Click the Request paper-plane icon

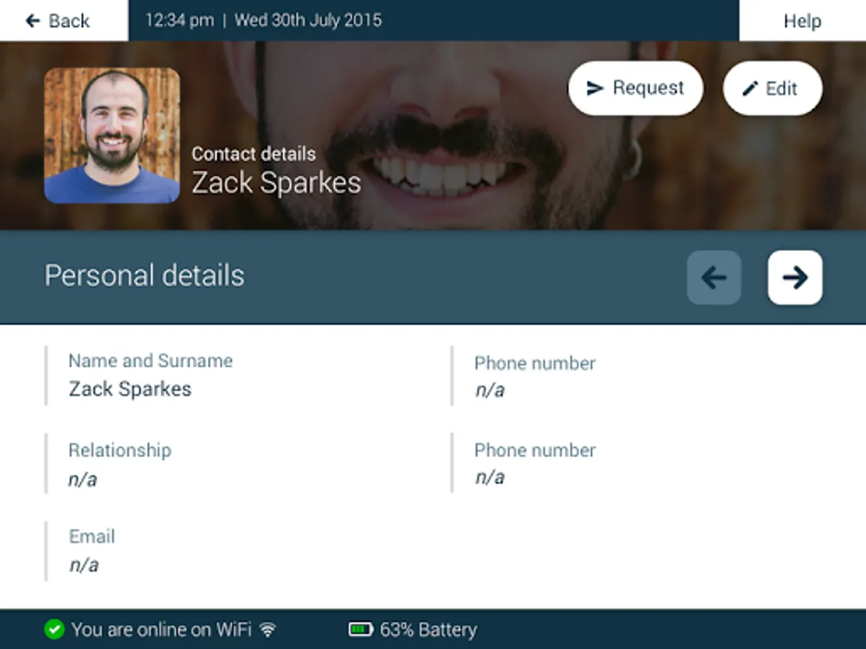(595, 88)
